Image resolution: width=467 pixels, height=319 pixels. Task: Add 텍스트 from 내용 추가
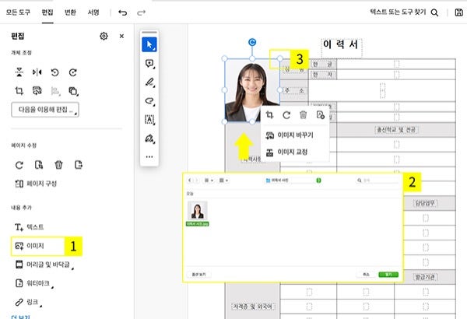(x=30, y=227)
